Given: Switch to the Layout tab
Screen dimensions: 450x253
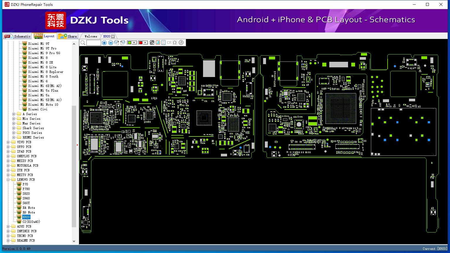Looking at the screenshot, I should [x=44, y=36].
